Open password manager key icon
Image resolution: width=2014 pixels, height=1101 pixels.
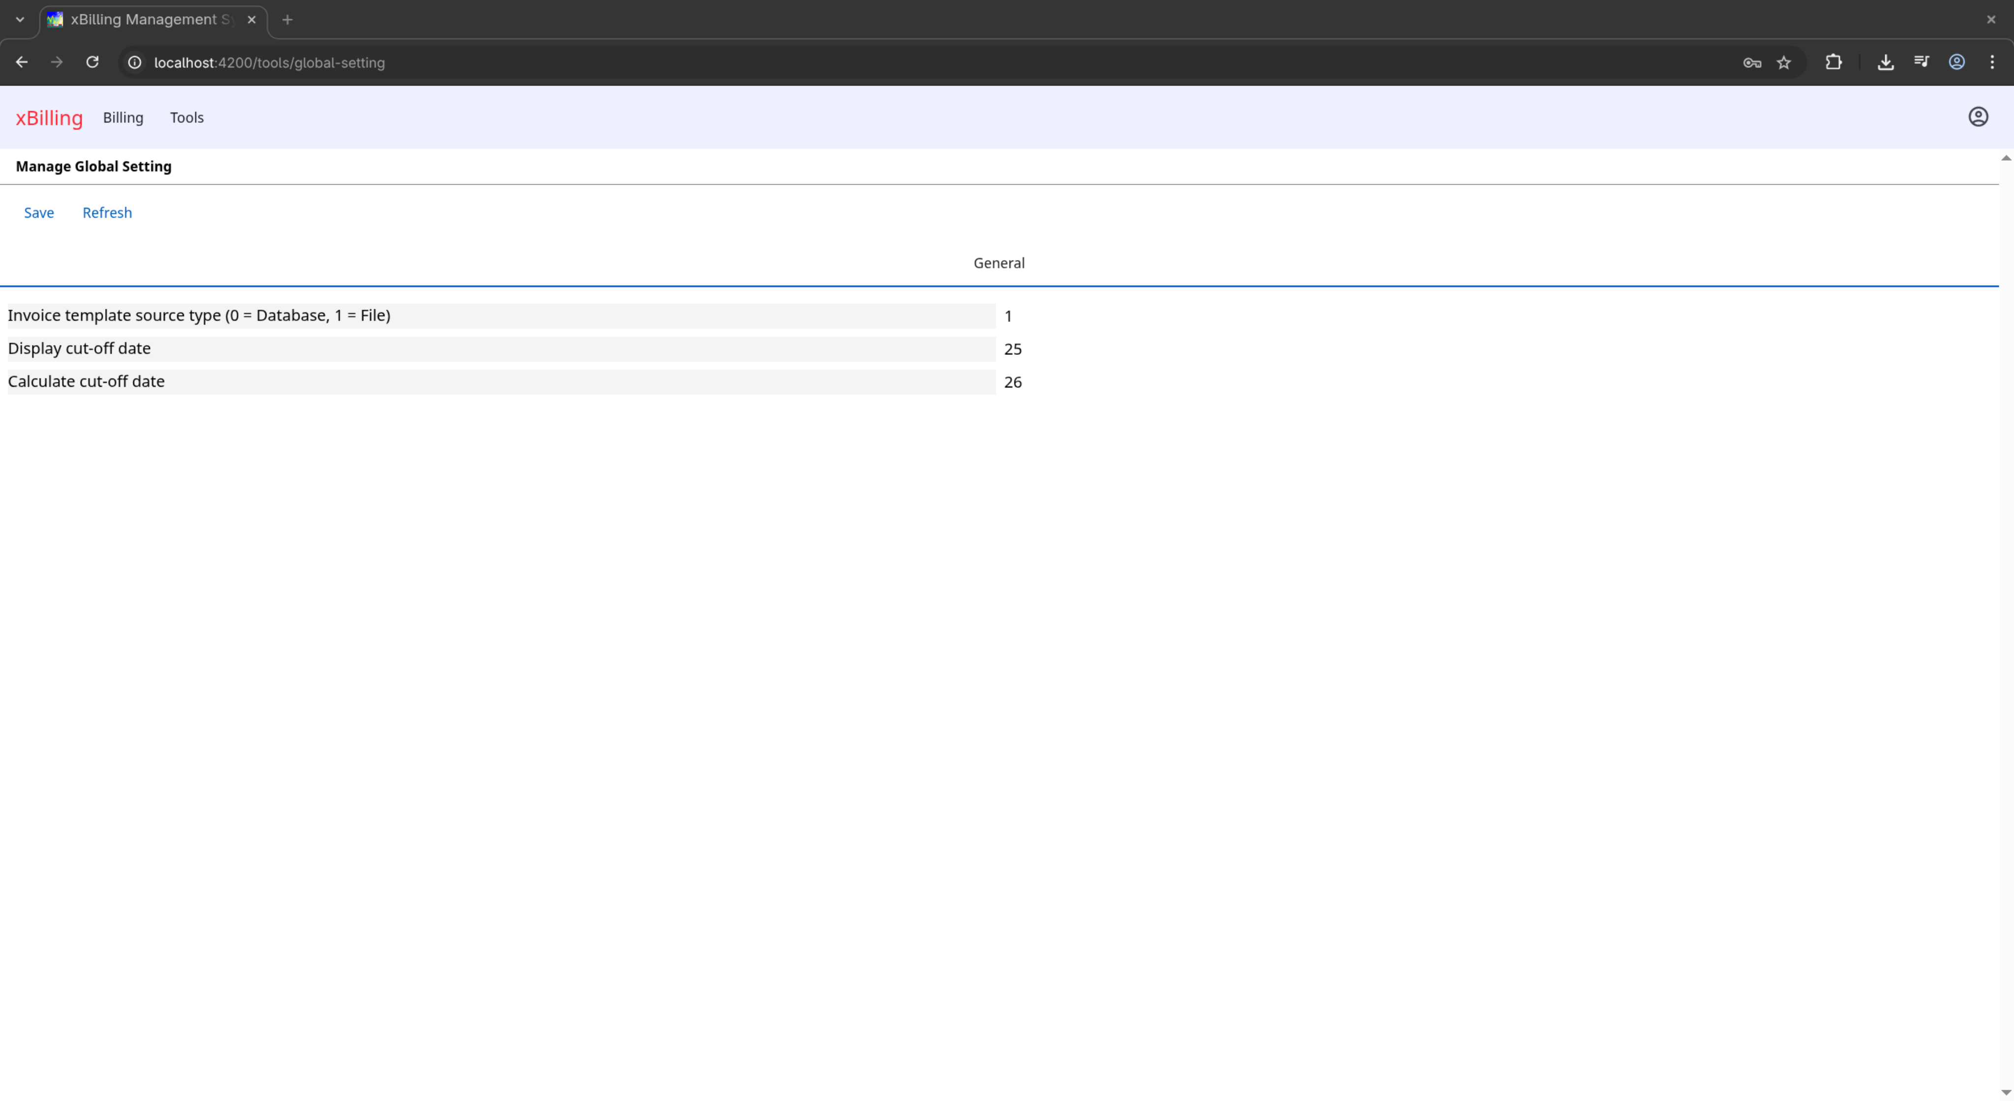click(1751, 62)
